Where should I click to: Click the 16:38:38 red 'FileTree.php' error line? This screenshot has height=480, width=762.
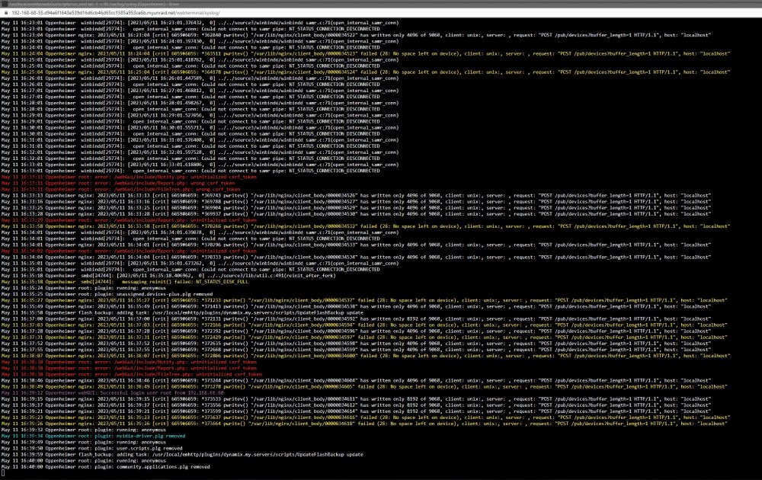click(132, 374)
